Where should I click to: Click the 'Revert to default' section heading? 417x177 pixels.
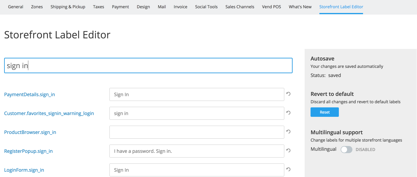[332, 94]
